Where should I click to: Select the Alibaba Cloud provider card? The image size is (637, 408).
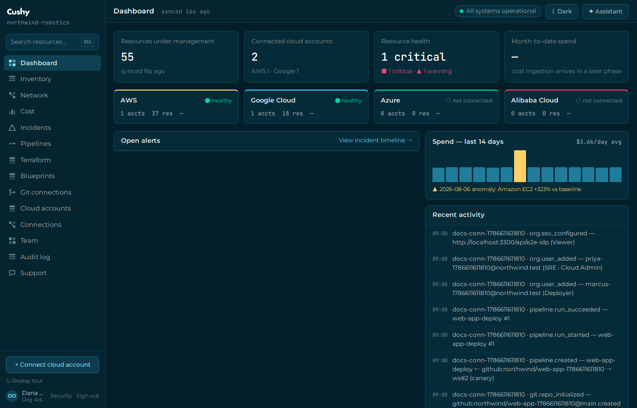click(566, 106)
